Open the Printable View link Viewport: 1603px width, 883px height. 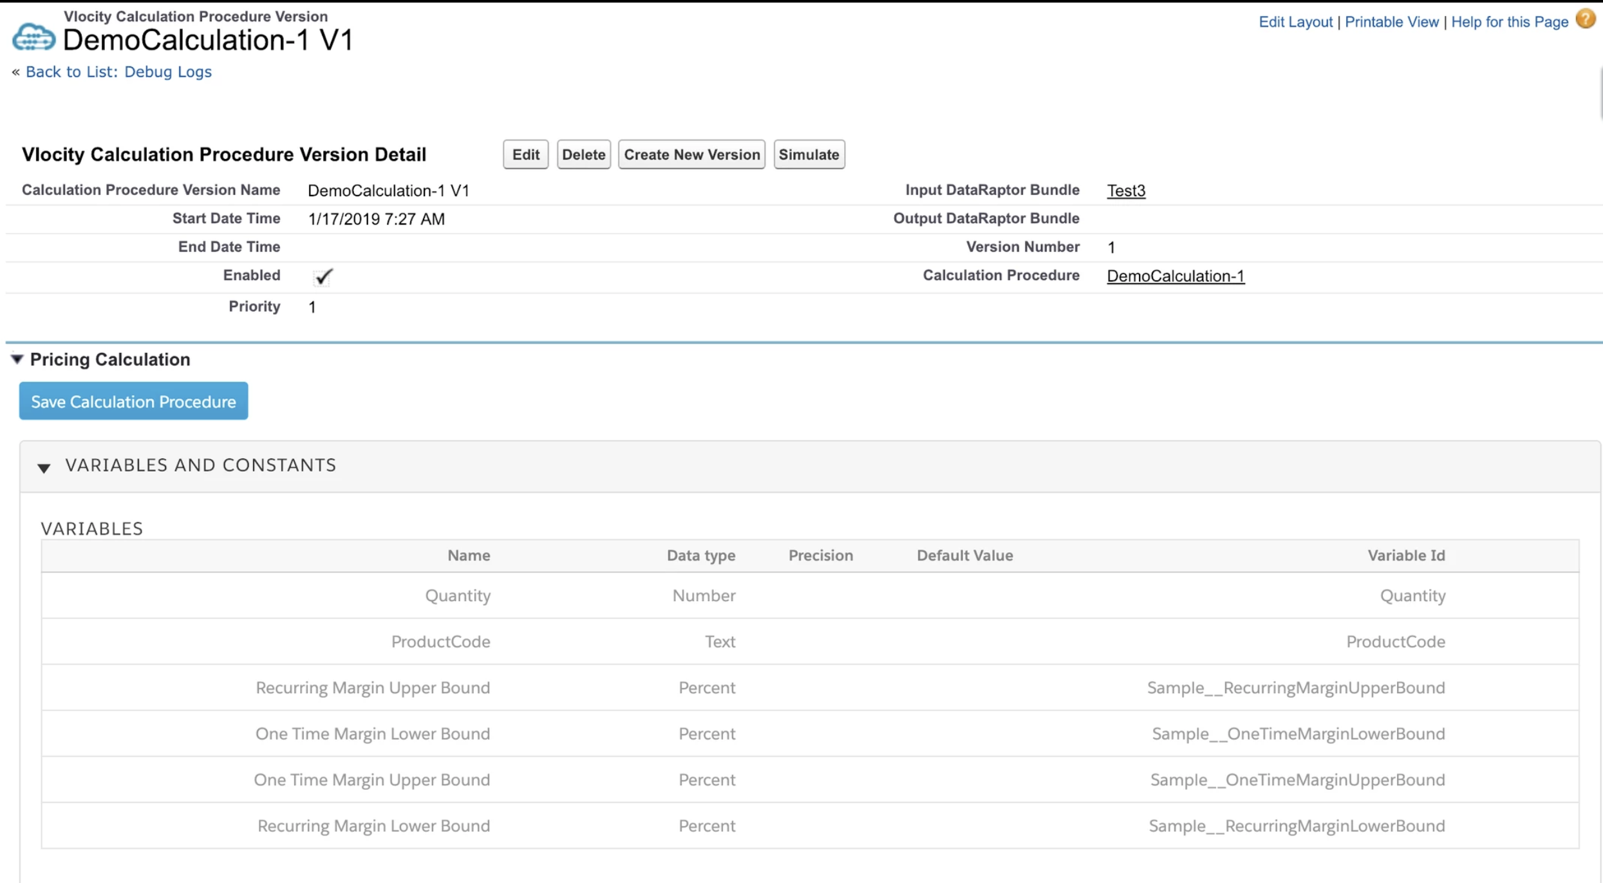coord(1391,22)
